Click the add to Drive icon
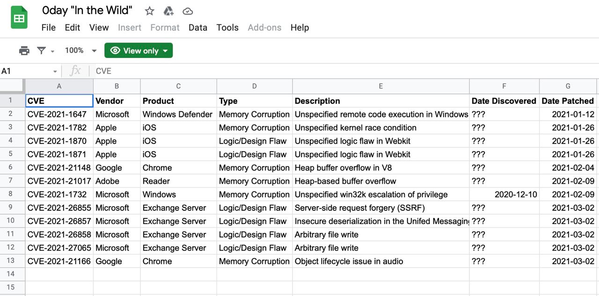The image size is (599, 296). [168, 11]
